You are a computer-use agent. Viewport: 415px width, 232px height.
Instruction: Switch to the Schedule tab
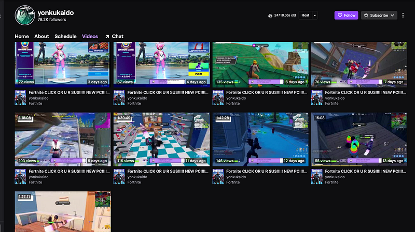click(x=65, y=36)
